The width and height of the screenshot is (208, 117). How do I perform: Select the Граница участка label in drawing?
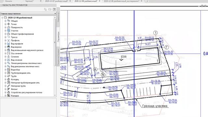(x=155, y=106)
